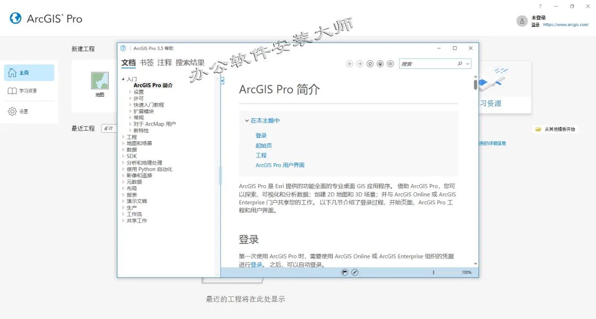596x319 pixels.
Task: Click the 登录 sign-in link at top right
Action: pos(535,25)
